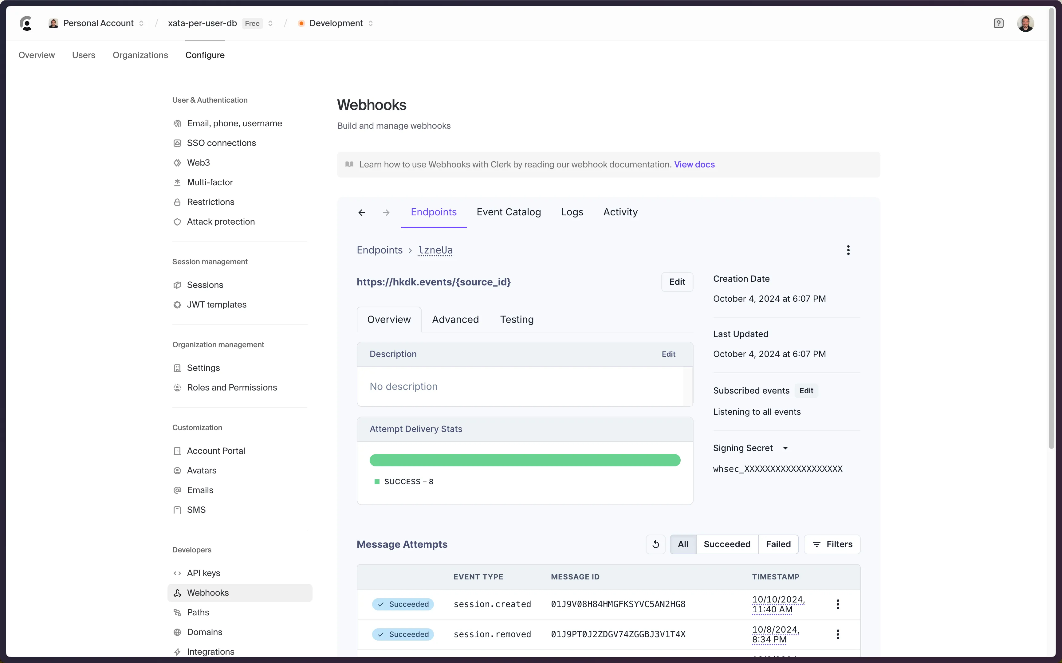Click the Roles and Permissions icon
This screenshot has height=663, width=1062.
[x=177, y=388]
